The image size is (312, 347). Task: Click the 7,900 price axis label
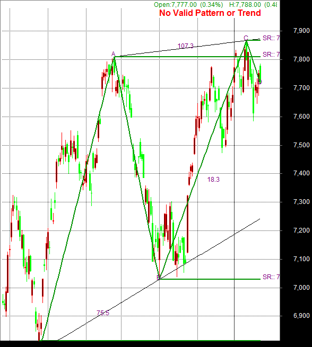click(x=301, y=31)
